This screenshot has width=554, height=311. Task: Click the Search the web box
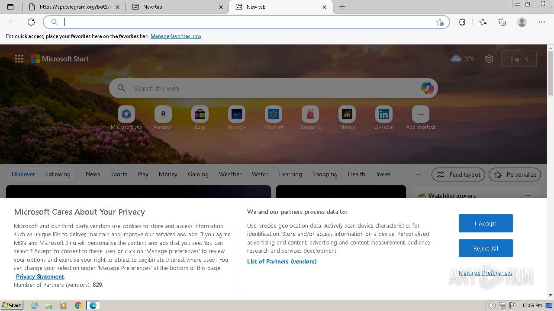[x=273, y=88]
